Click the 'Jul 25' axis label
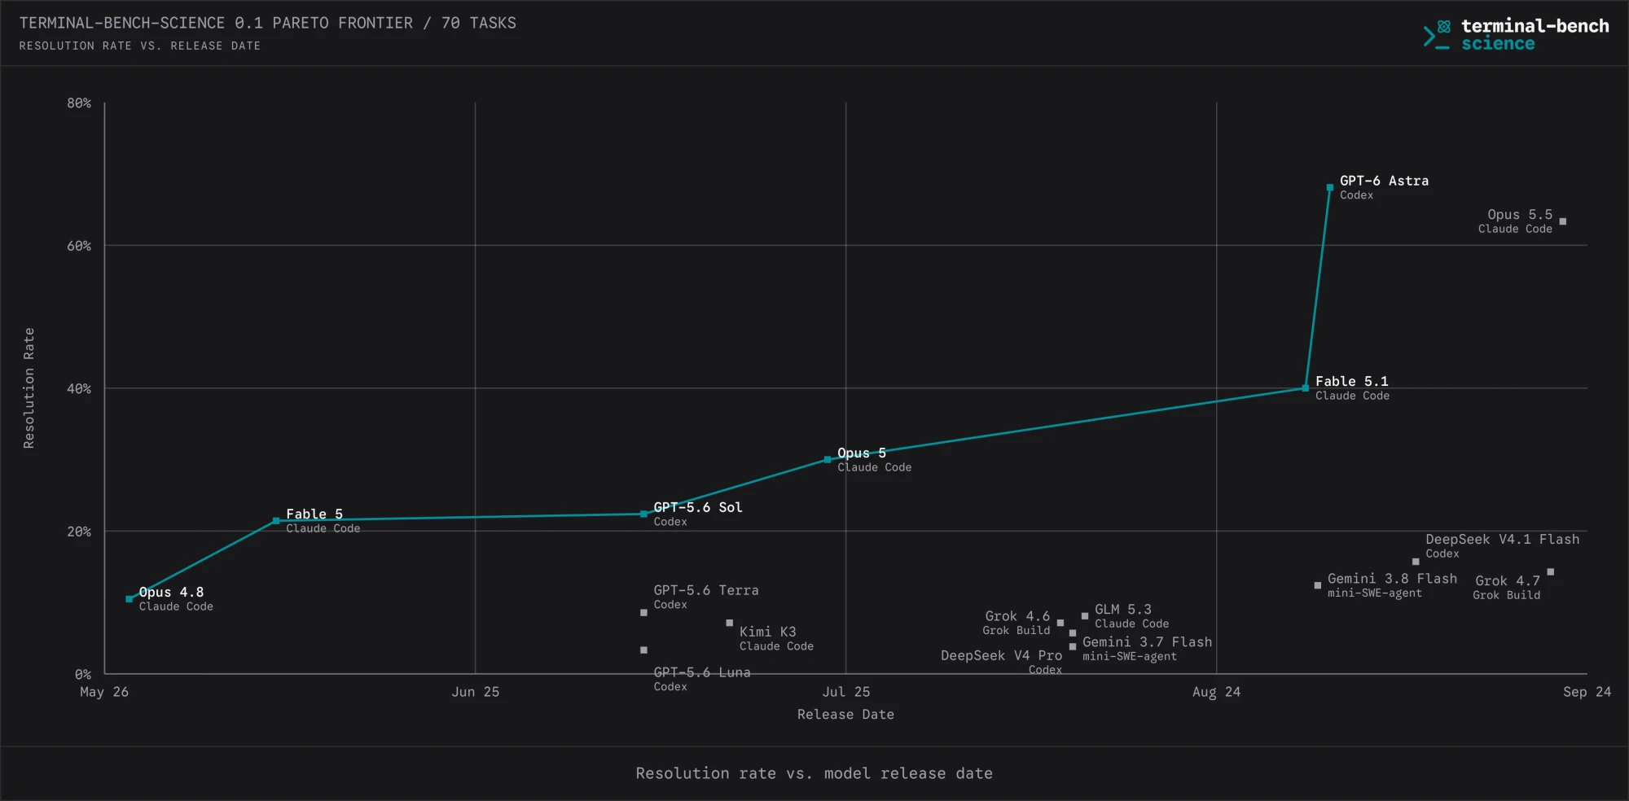Viewport: 1629px width, 801px height. [846, 692]
